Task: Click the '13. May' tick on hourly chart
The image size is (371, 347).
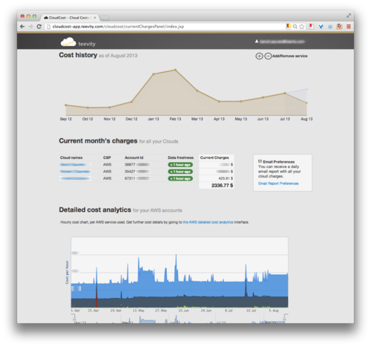Action: (x=139, y=311)
